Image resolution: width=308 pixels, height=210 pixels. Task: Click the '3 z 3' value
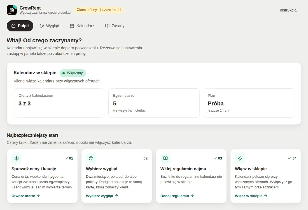(x=25, y=104)
